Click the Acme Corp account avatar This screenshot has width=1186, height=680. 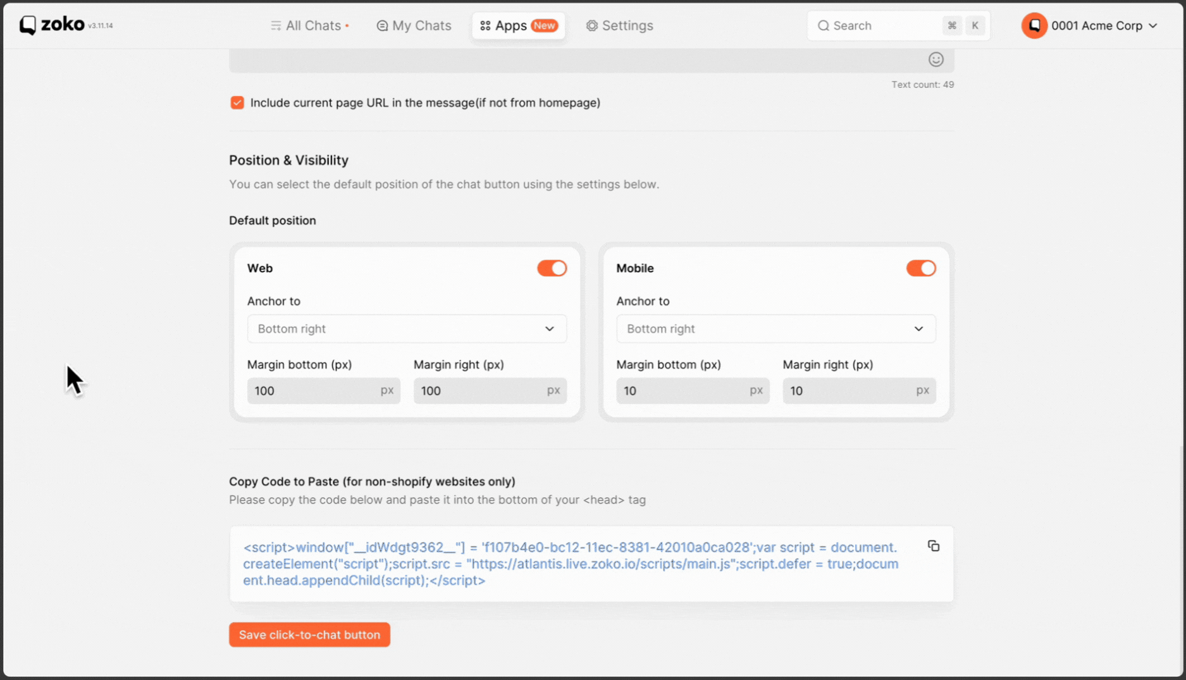tap(1034, 26)
